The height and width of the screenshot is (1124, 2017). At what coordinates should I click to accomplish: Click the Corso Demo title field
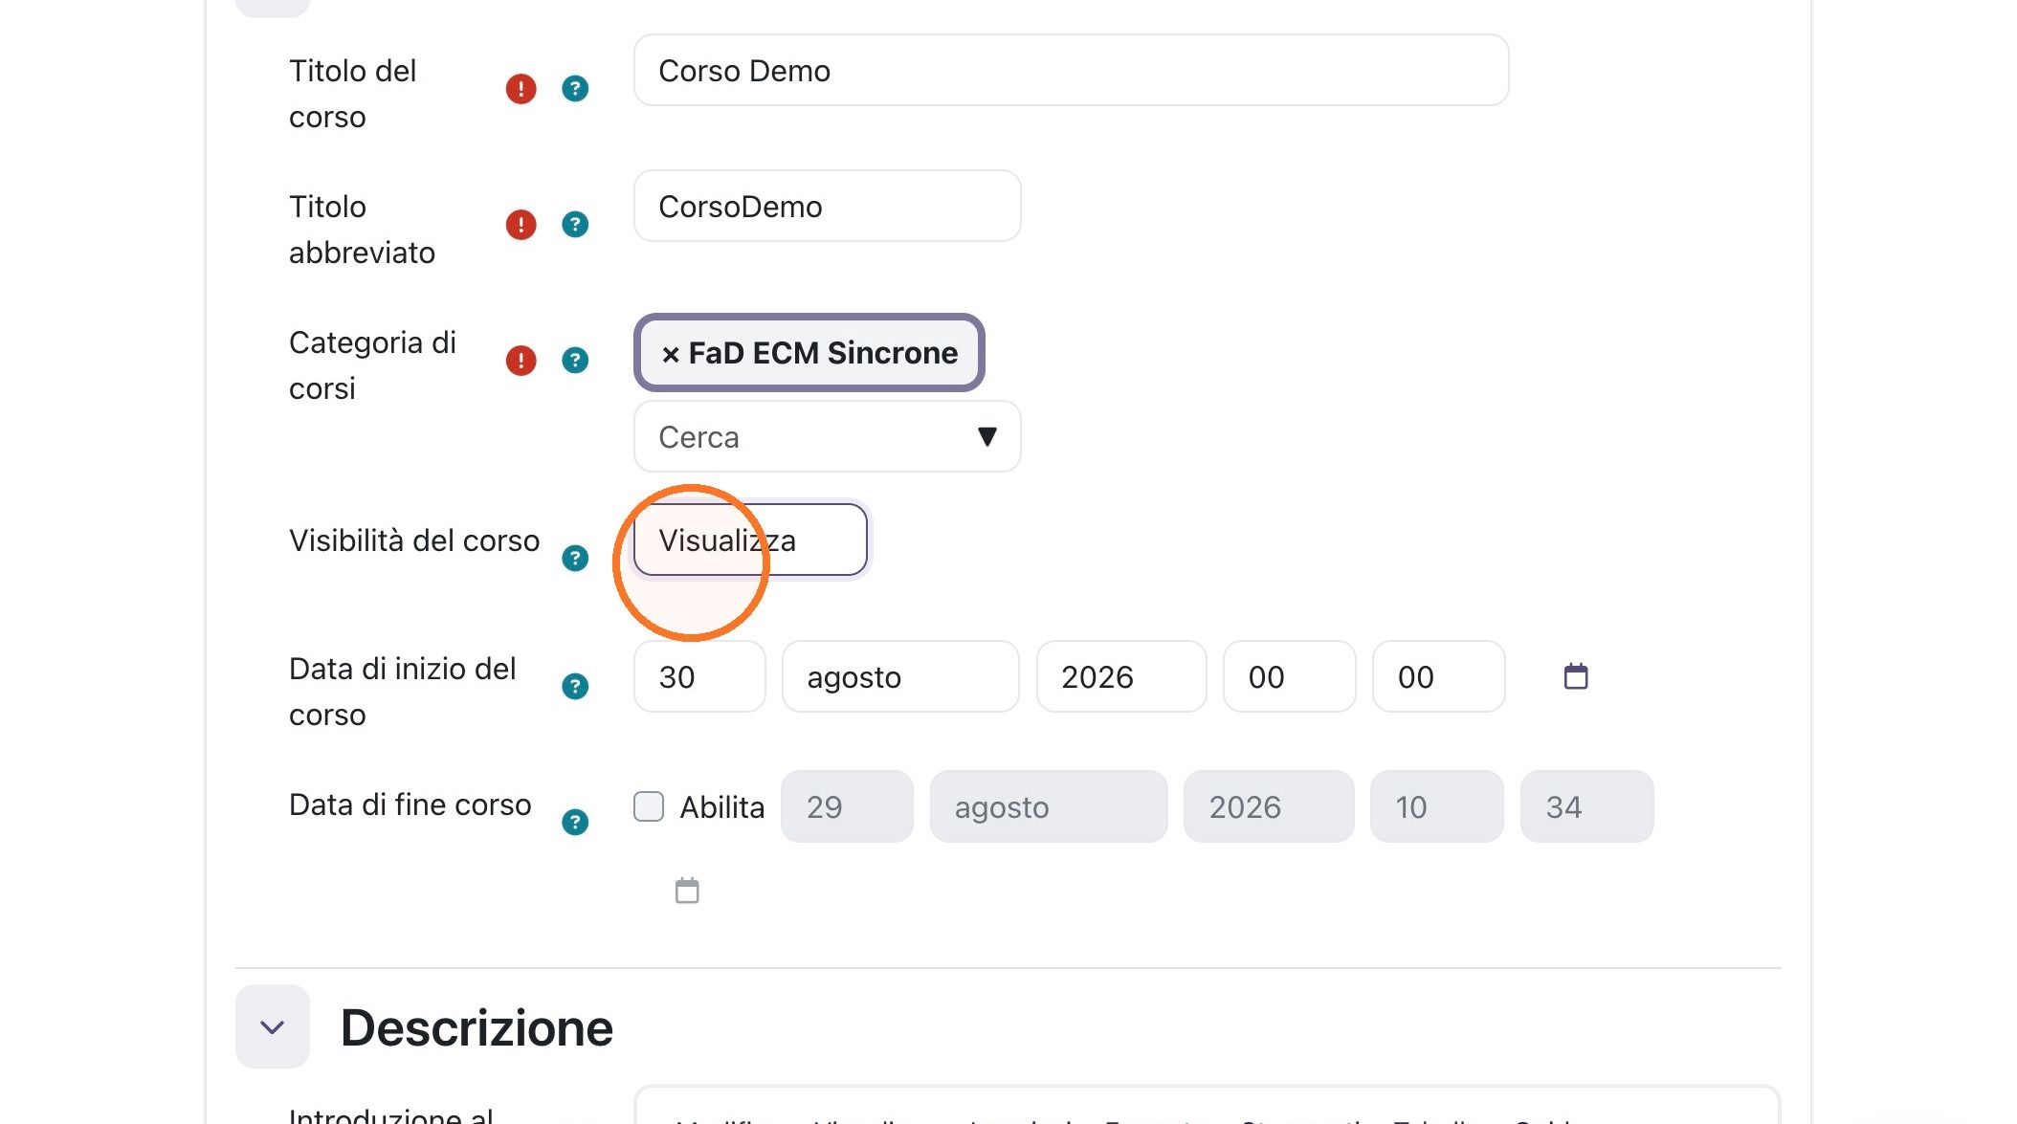pos(1071,71)
